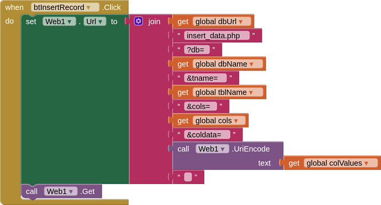
Task: Edit the ?db= text field
Action: [x=197, y=50]
